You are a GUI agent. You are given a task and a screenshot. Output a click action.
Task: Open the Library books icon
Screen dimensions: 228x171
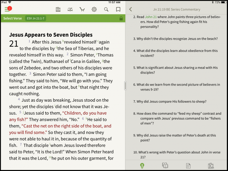click(58, 9)
